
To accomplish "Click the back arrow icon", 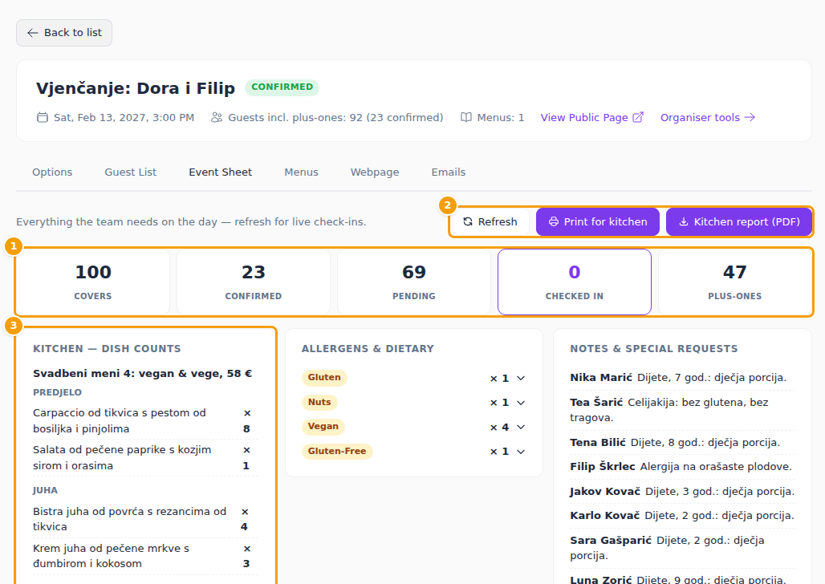I will coord(33,33).
